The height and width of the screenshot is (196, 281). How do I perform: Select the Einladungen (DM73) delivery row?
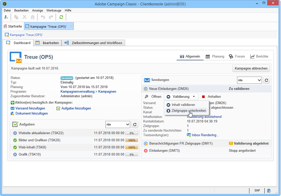pos(164,151)
